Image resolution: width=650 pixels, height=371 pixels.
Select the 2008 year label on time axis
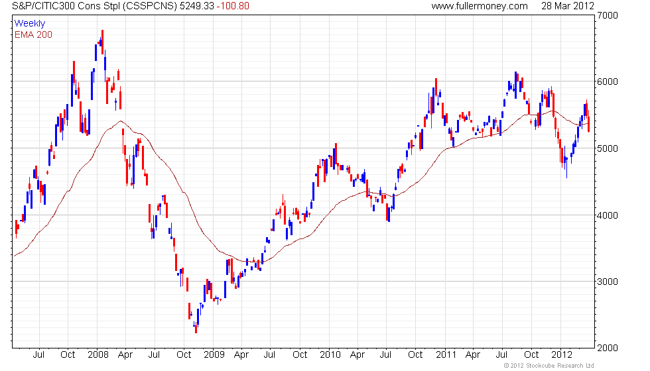point(98,355)
